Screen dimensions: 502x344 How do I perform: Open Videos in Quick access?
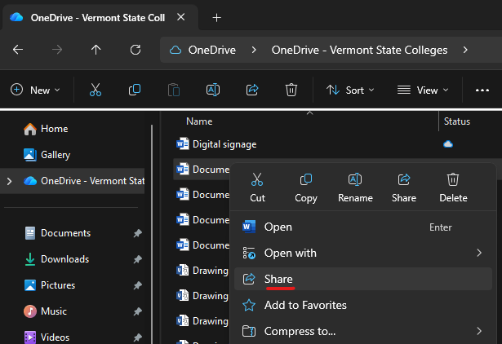tap(73, 337)
